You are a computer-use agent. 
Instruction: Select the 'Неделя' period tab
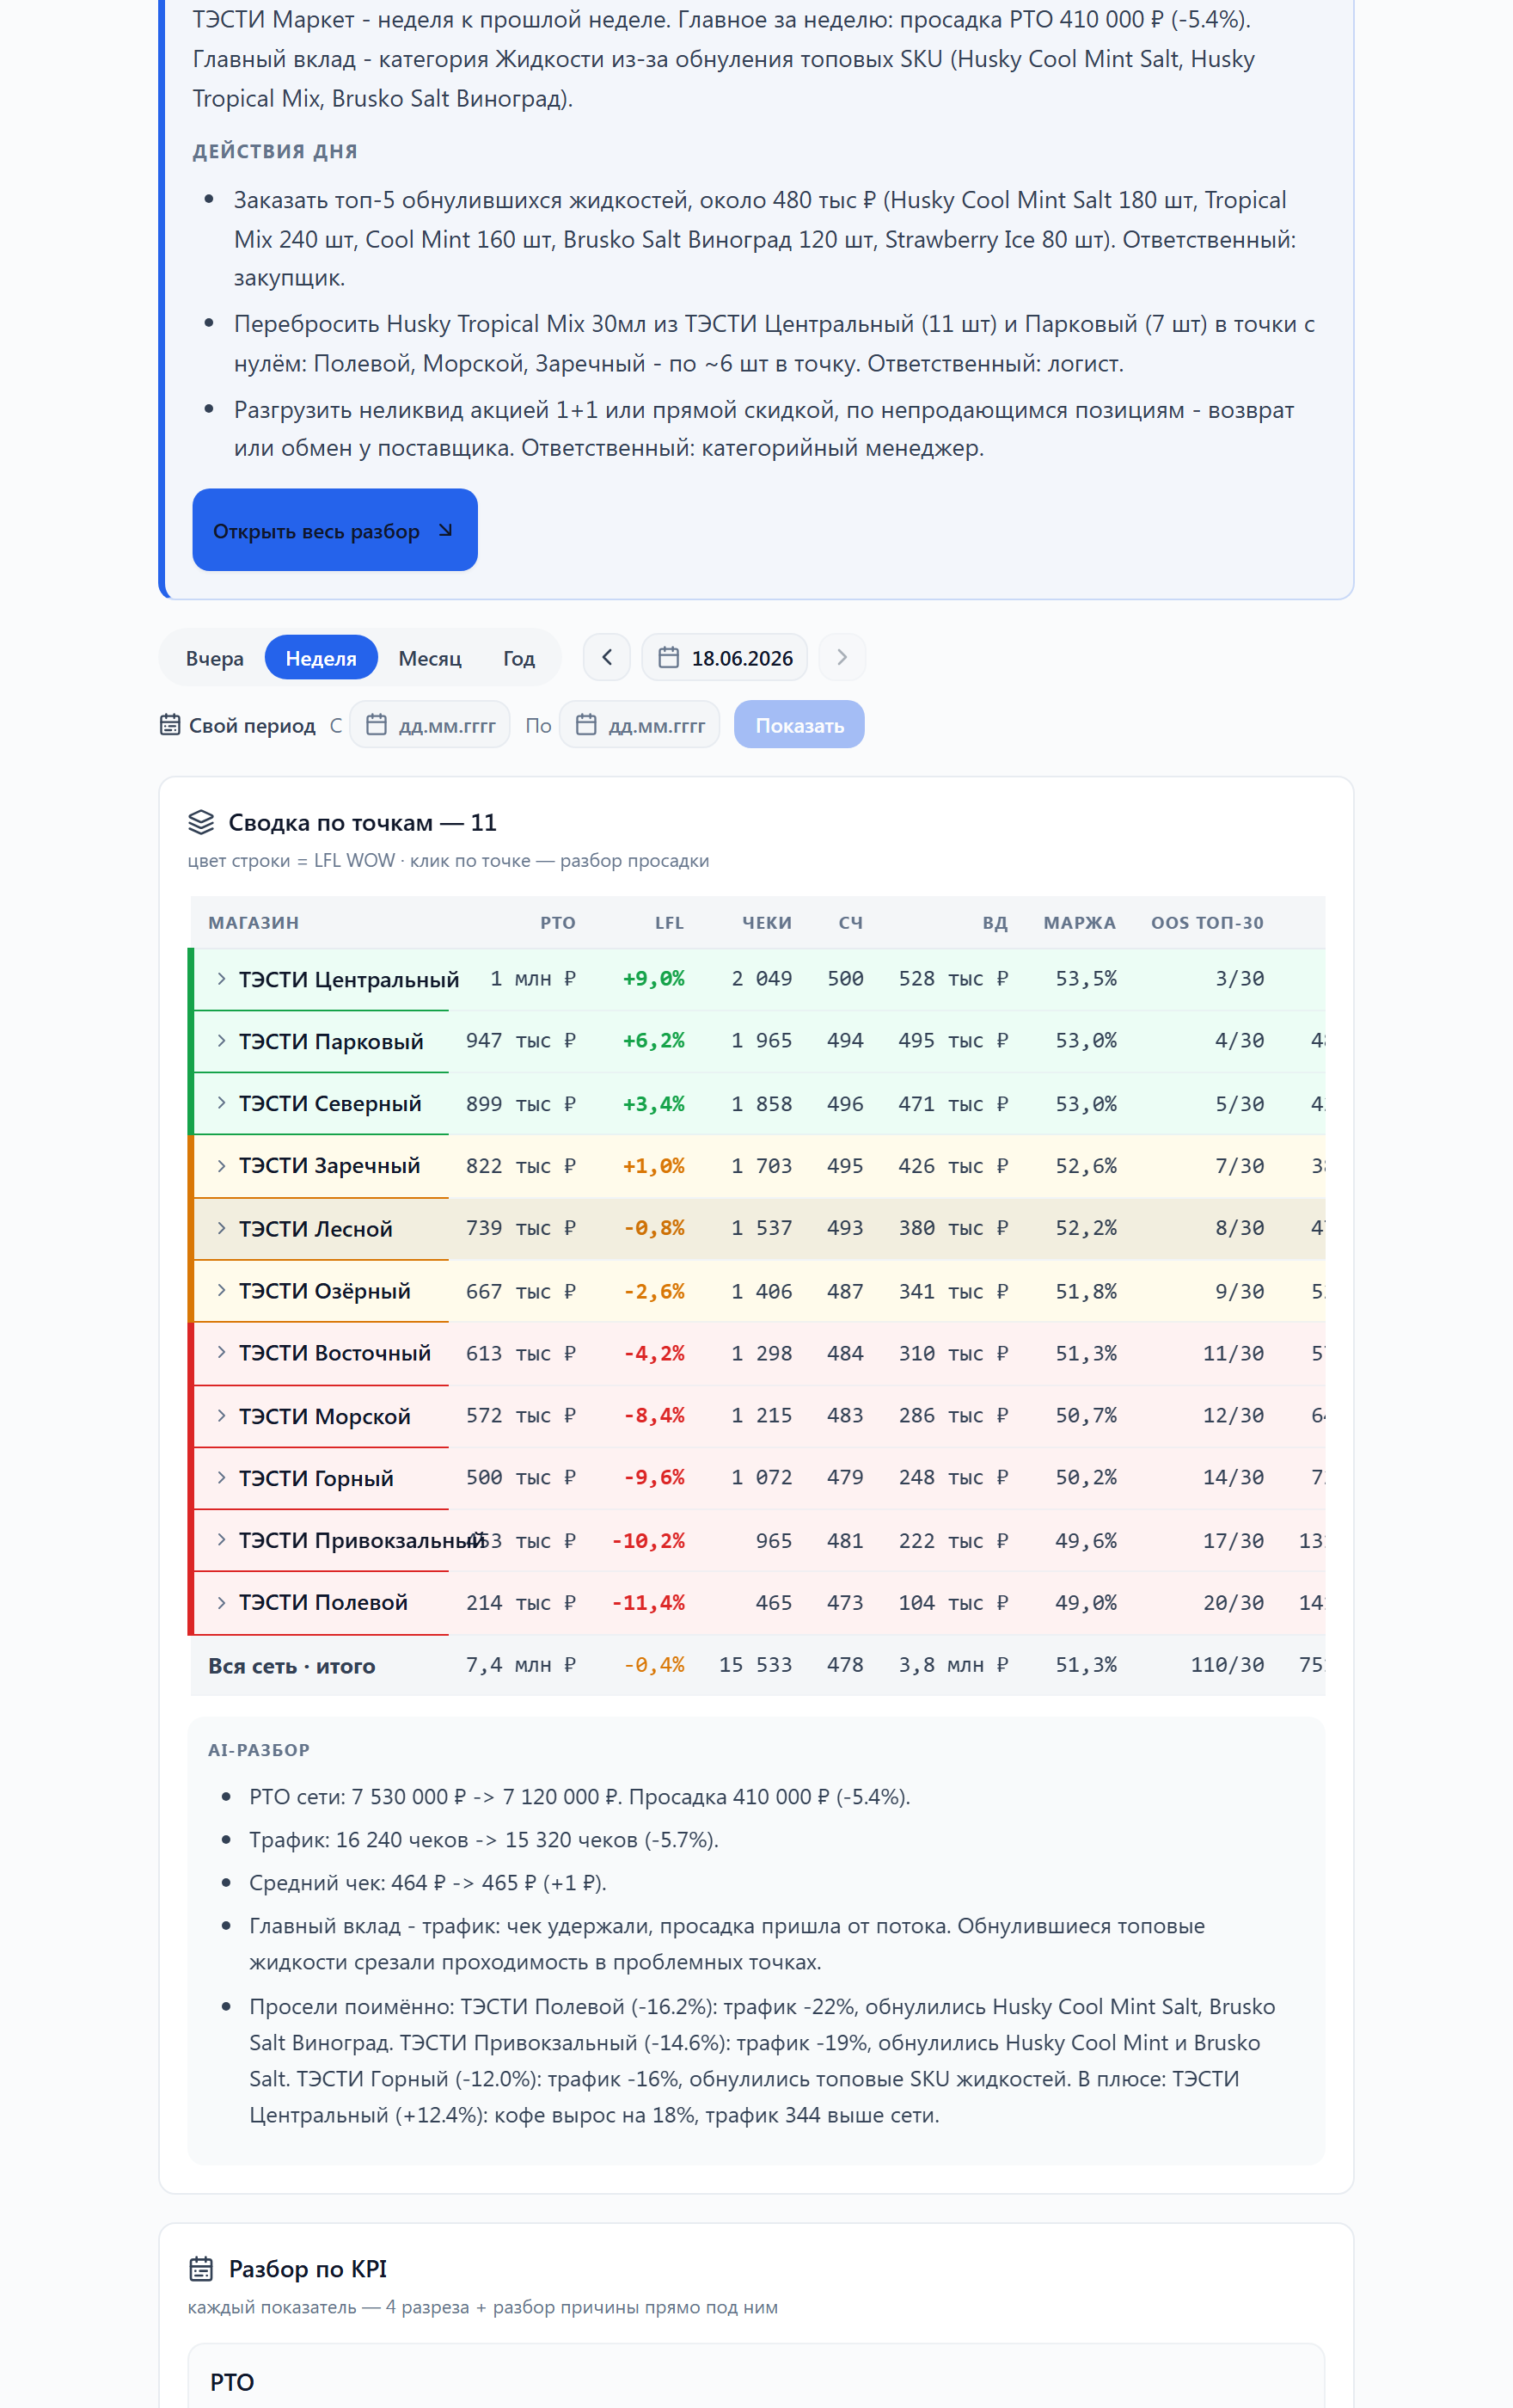click(x=321, y=658)
